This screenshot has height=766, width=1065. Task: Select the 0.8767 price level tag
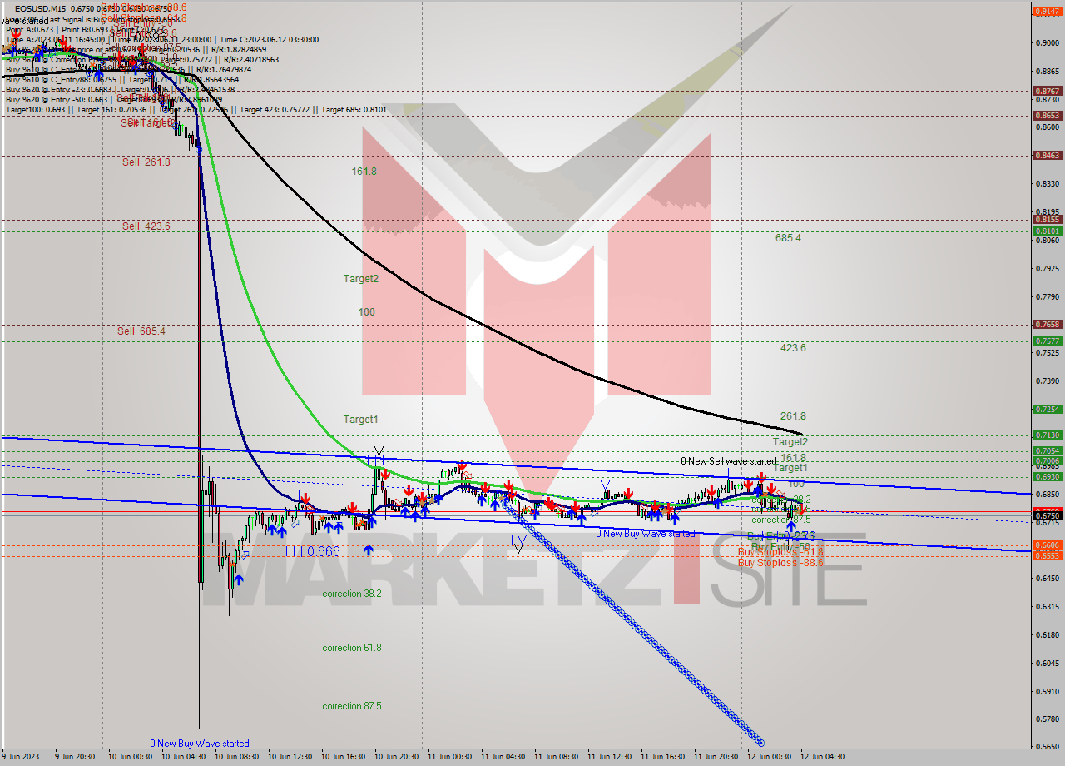[x=1047, y=91]
